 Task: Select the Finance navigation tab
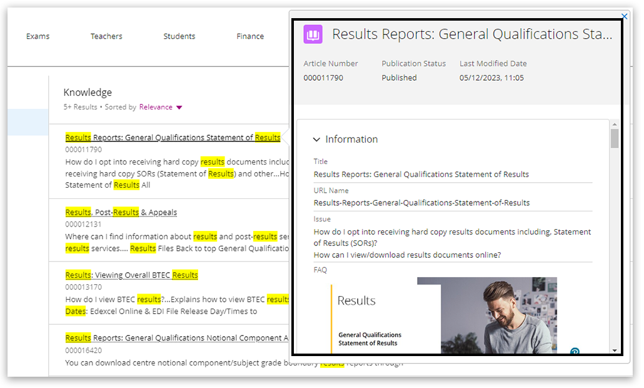pyautogui.click(x=250, y=36)
